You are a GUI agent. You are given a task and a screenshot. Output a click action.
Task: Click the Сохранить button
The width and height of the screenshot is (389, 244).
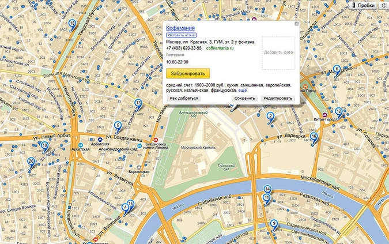244,98
